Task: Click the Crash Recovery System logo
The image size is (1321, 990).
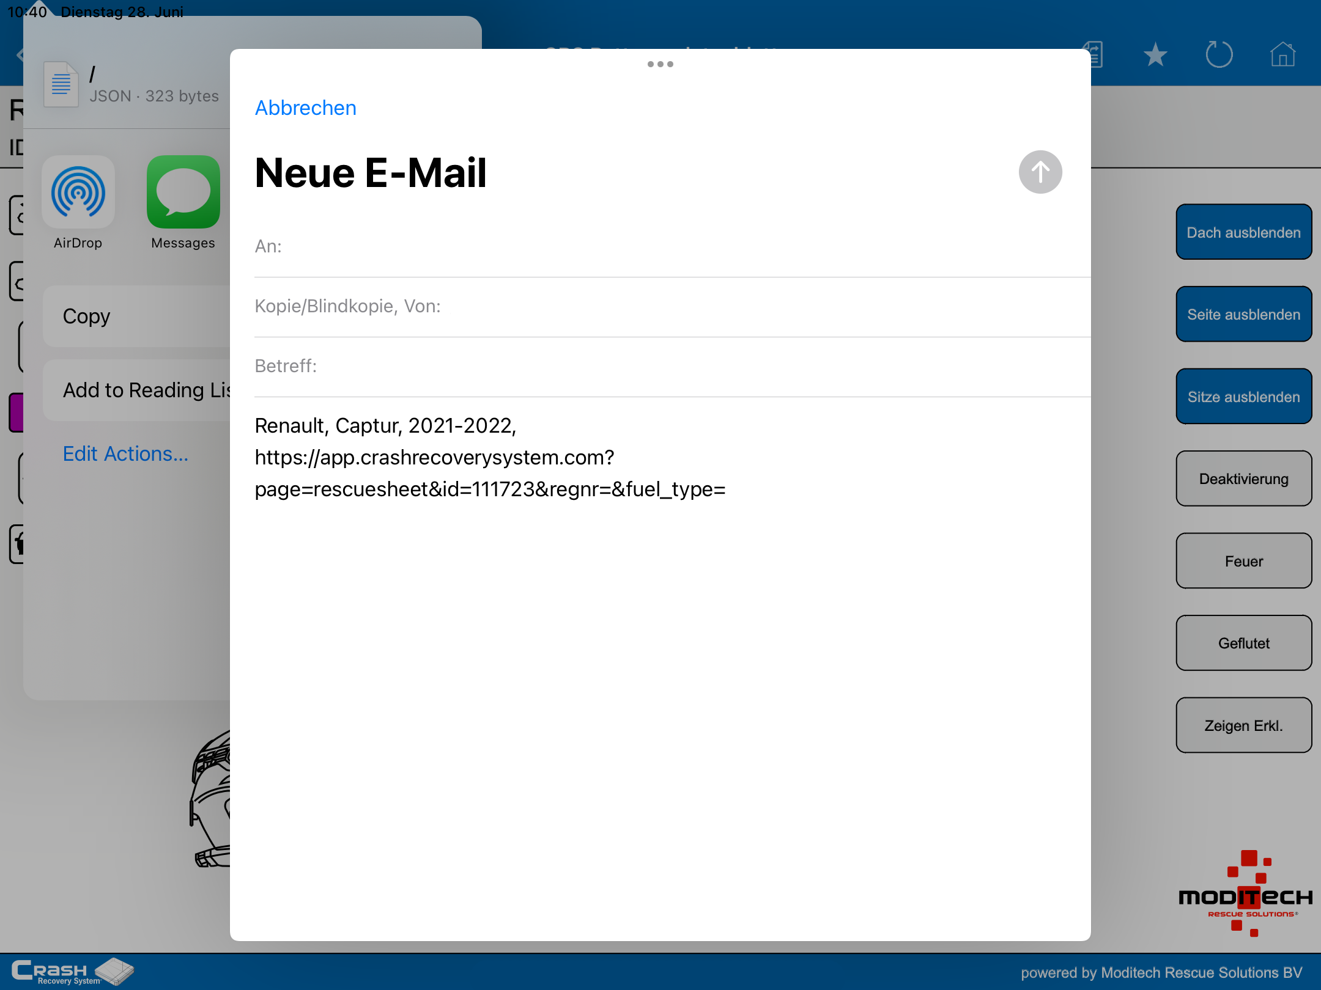Action: [x=72, y=972]
